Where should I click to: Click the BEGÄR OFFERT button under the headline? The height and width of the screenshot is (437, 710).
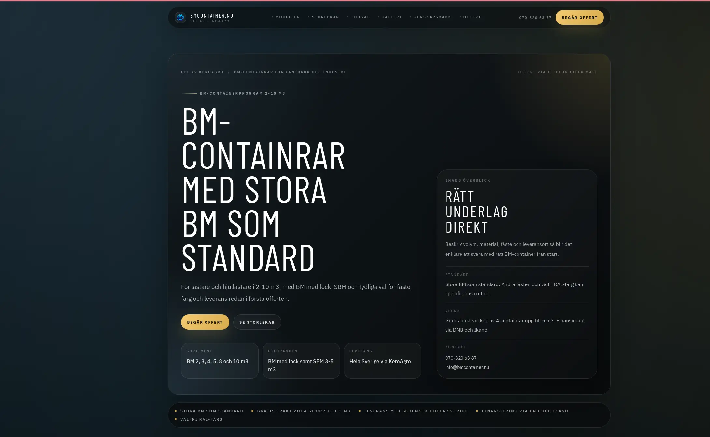point(205,322)
